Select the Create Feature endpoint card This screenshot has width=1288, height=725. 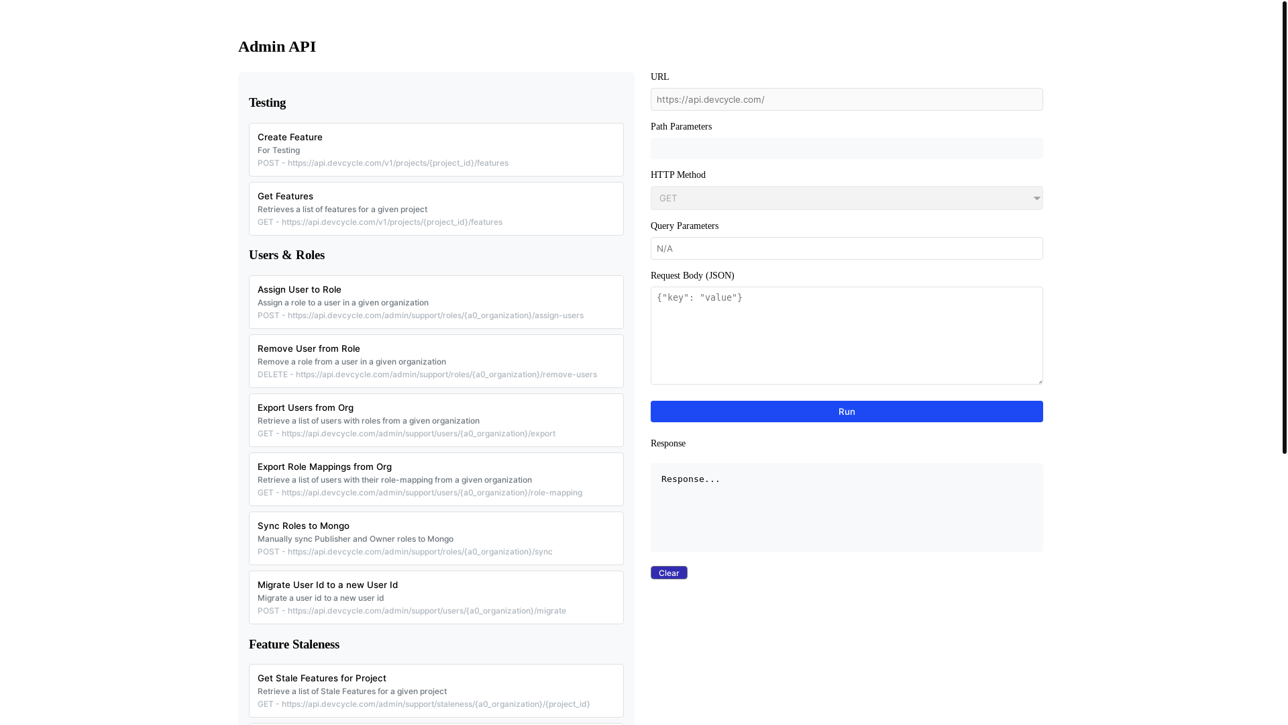436,150
